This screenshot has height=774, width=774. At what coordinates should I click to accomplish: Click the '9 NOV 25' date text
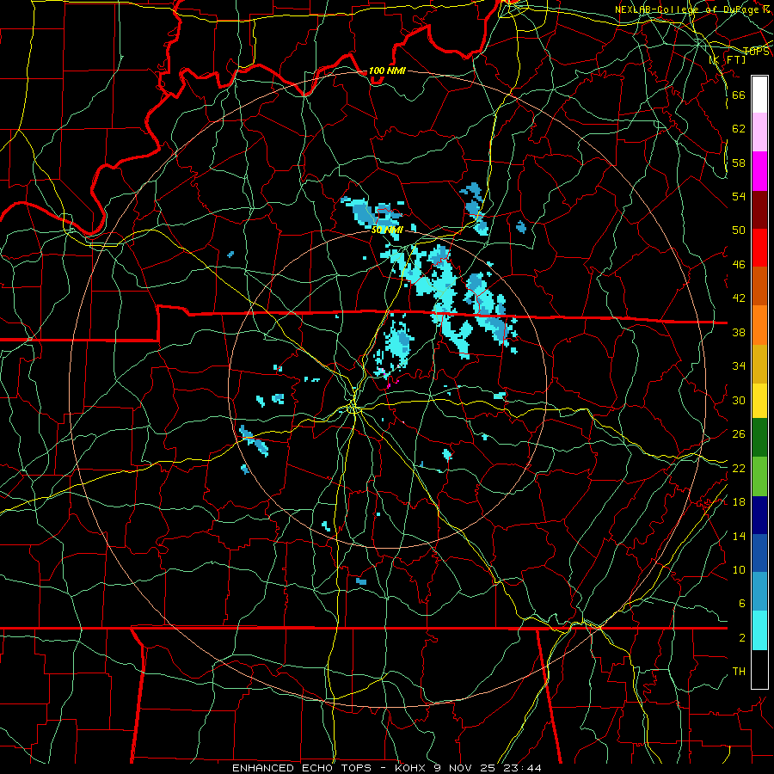(x=466, y=768)
